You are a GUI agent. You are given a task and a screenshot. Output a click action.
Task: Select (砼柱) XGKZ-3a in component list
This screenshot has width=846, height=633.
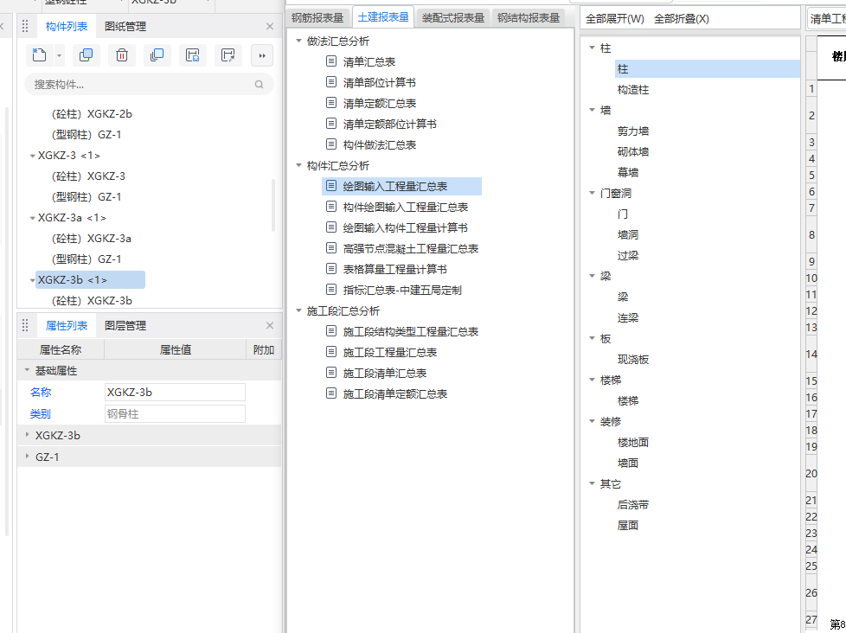(91, 239)
